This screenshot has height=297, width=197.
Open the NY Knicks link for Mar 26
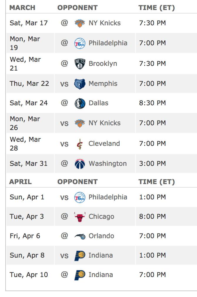pos(104,123)
